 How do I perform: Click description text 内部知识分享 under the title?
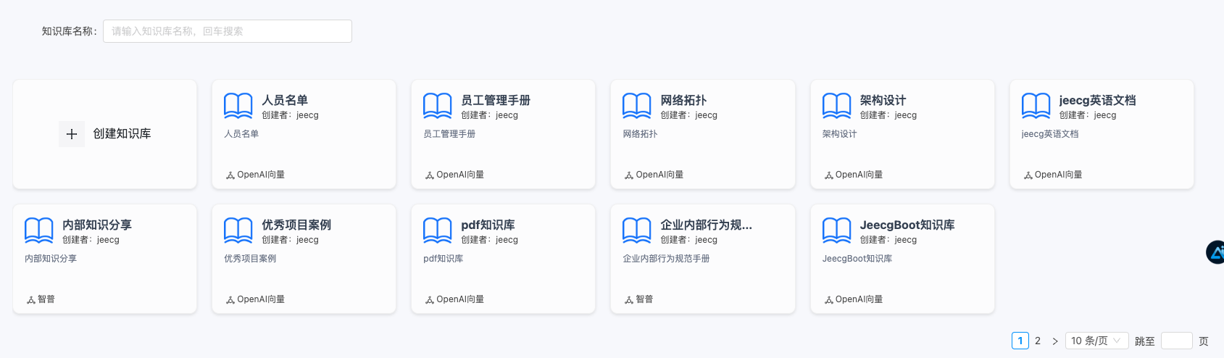(x=51, y=259)
